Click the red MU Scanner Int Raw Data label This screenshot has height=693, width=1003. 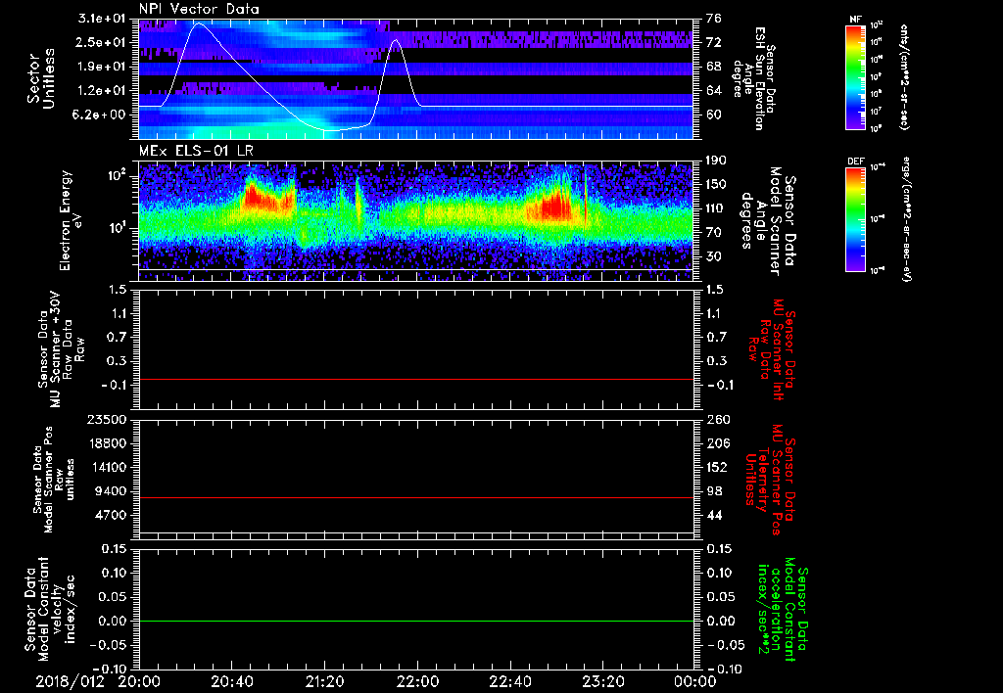click(772, 349)
